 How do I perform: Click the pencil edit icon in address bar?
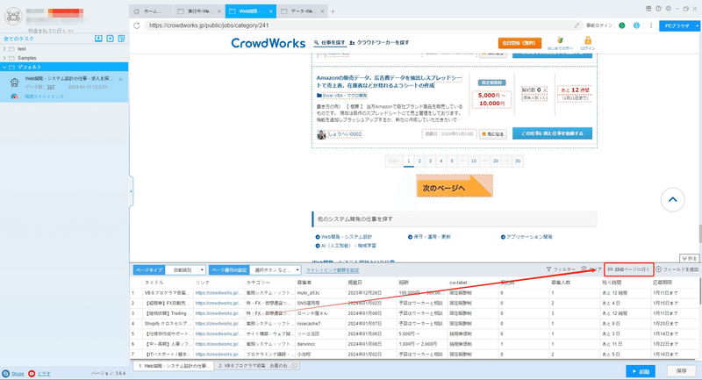point(577,25)
